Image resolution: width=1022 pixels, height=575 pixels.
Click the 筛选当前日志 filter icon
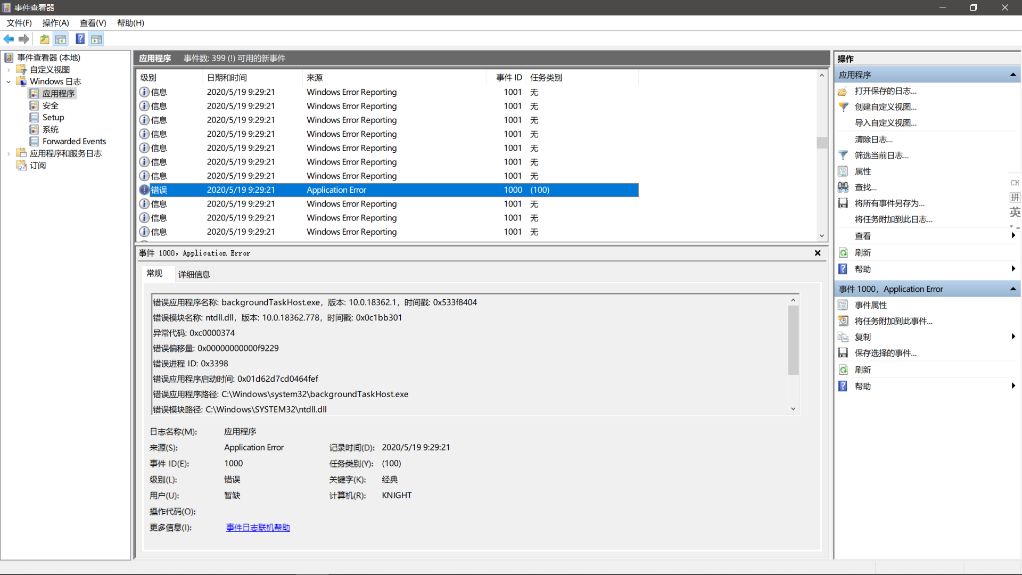(x=844, y=155)
